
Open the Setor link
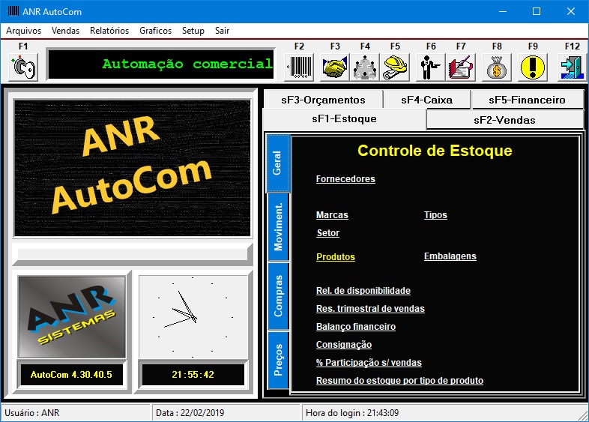pyautogui.click(x=328, y=233)
